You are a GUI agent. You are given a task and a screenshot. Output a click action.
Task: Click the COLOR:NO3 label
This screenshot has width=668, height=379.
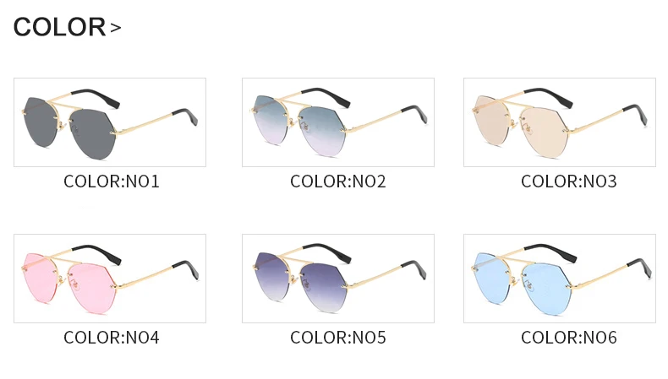tap(569, 181)
